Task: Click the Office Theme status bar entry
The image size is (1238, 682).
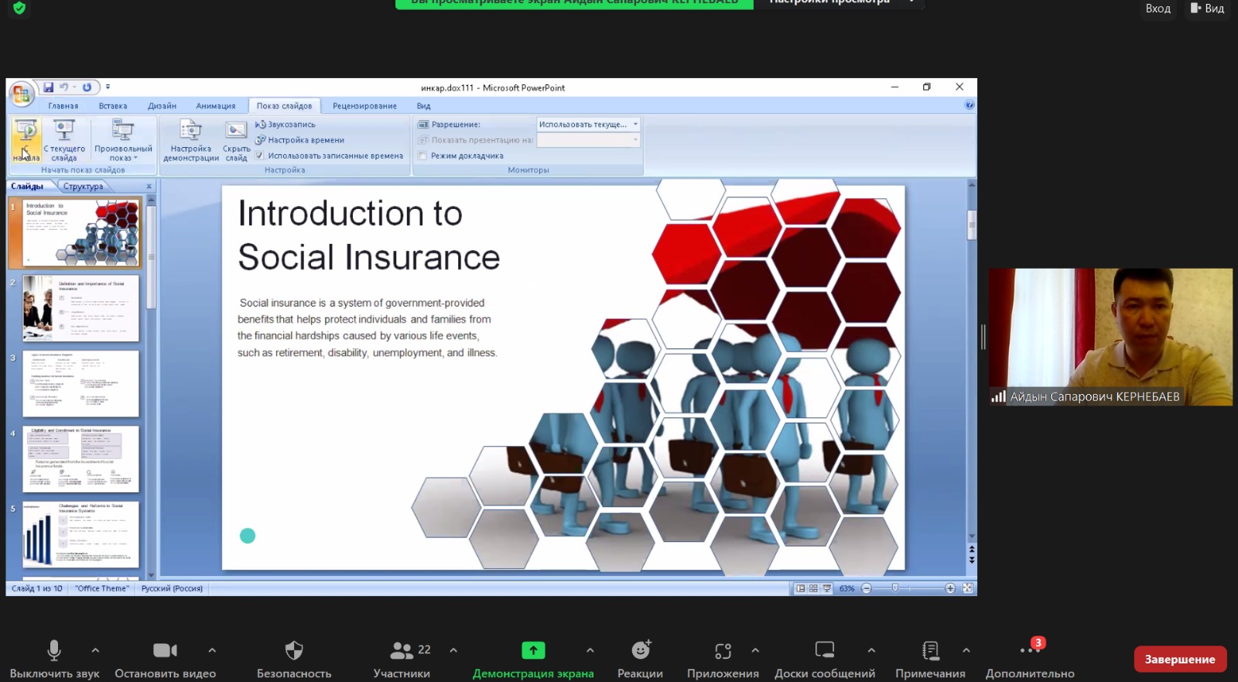Action: (x=101, y=588)
